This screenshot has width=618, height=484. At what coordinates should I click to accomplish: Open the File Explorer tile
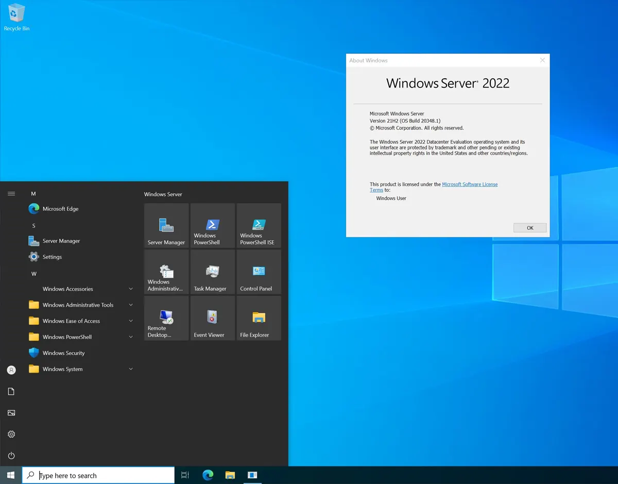pos(259,318)
